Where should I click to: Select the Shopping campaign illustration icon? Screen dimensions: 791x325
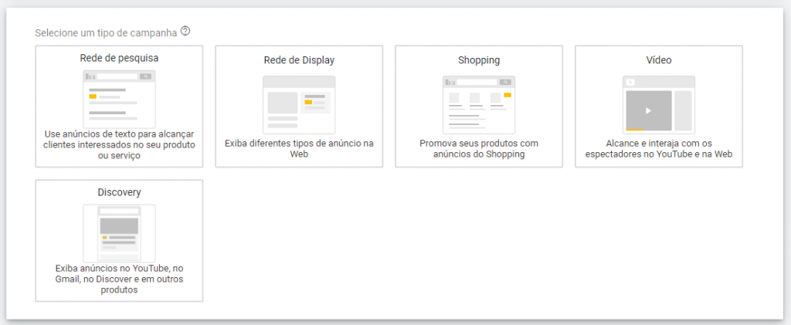point(479,105)
